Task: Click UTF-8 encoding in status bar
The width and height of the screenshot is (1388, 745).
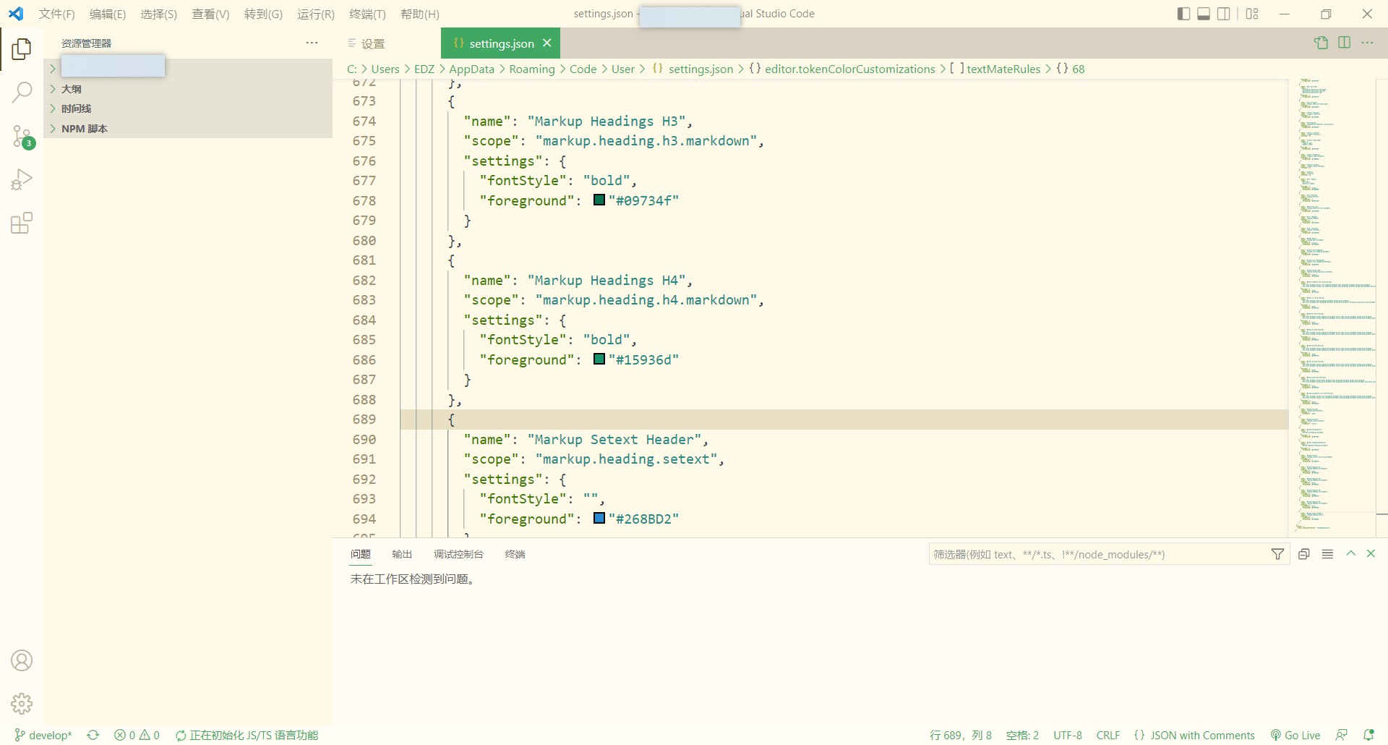Action: [1068, 735]
